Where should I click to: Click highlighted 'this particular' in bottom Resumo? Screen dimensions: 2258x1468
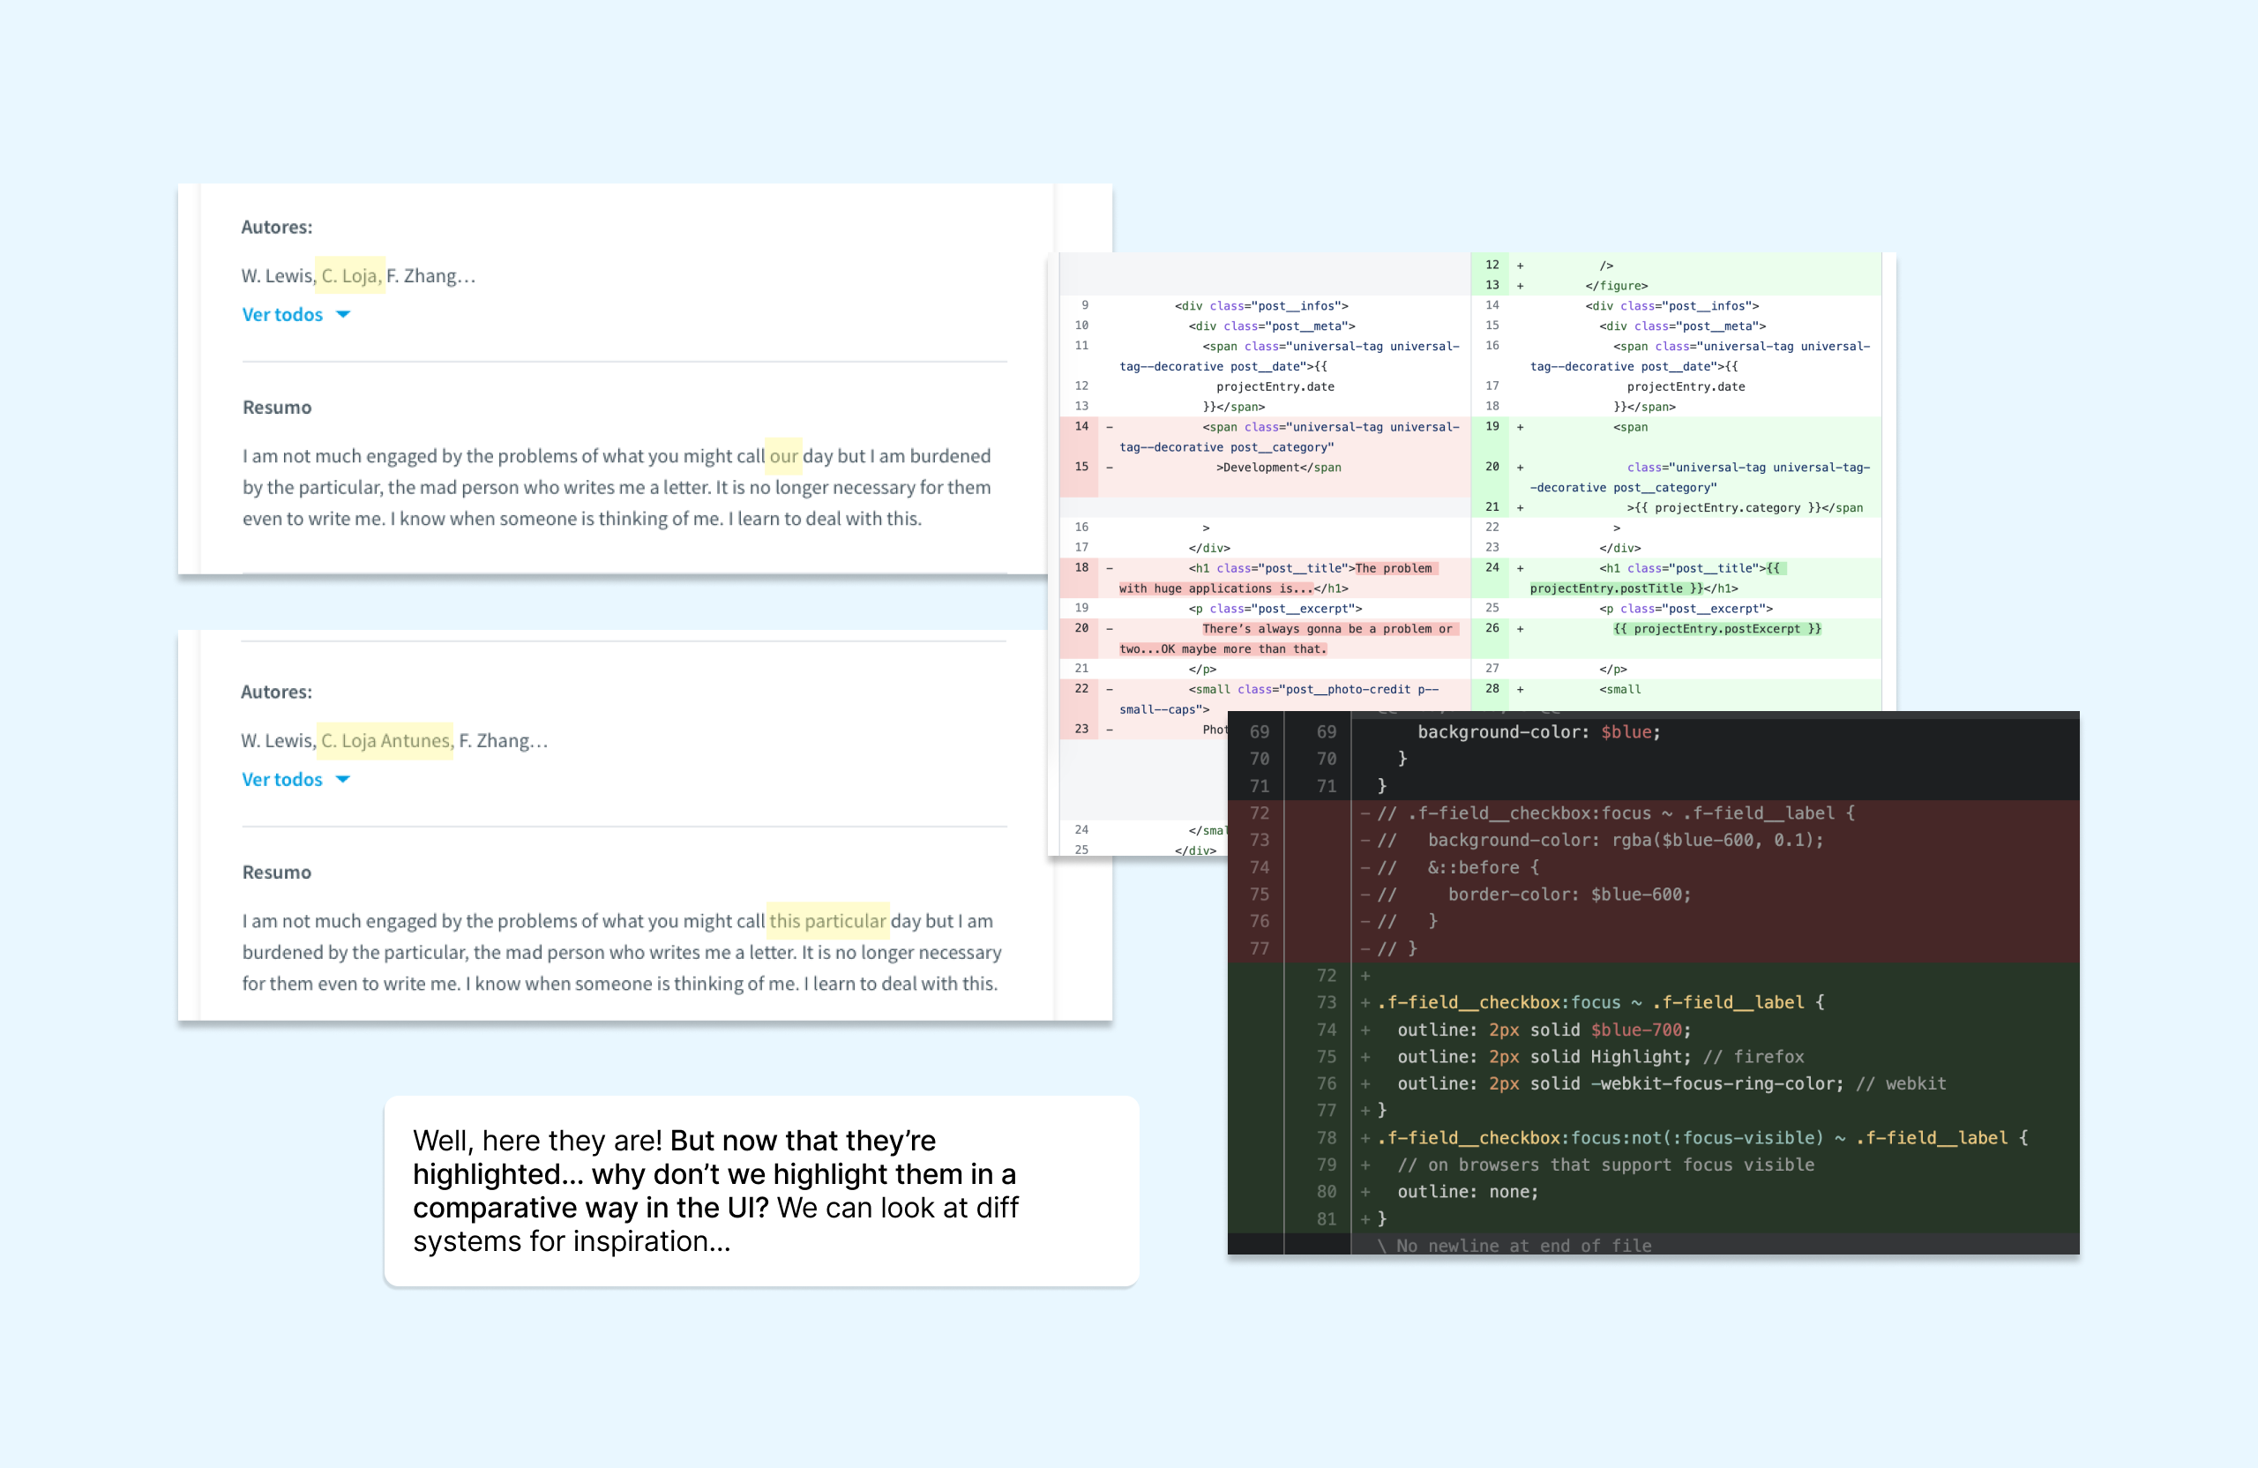pos(827,920)
